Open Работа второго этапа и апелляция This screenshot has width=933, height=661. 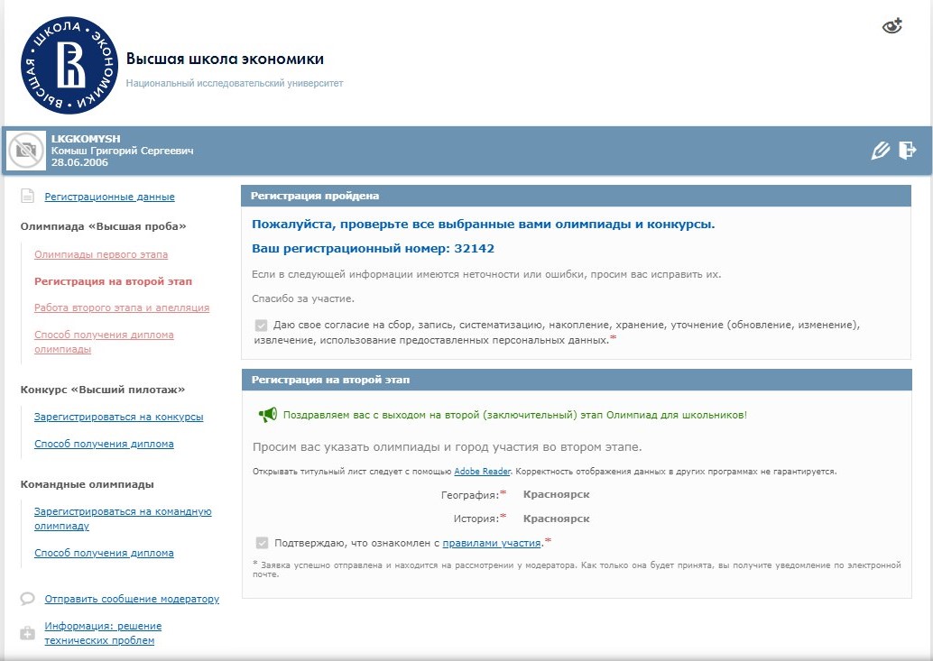point(122,308)
